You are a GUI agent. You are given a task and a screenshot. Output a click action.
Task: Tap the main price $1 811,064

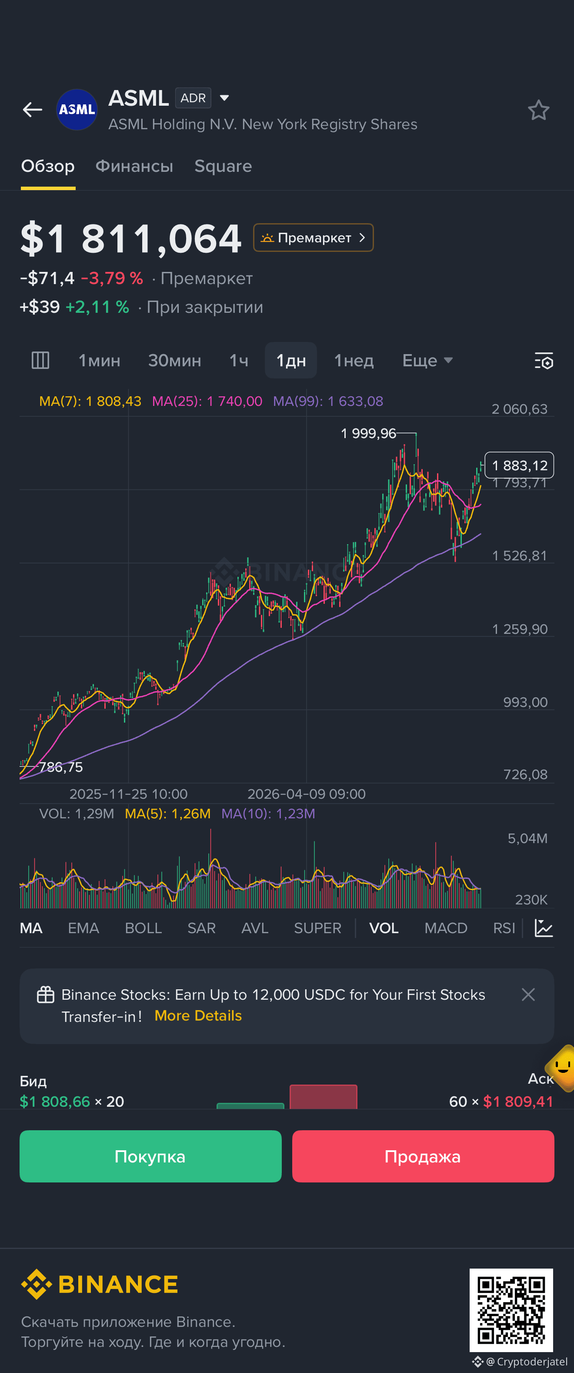(131, 238)
